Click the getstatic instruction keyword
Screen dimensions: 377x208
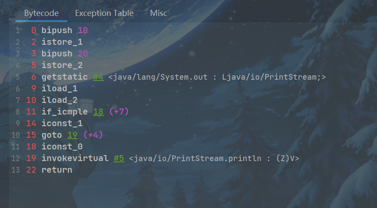pos(65,77)
